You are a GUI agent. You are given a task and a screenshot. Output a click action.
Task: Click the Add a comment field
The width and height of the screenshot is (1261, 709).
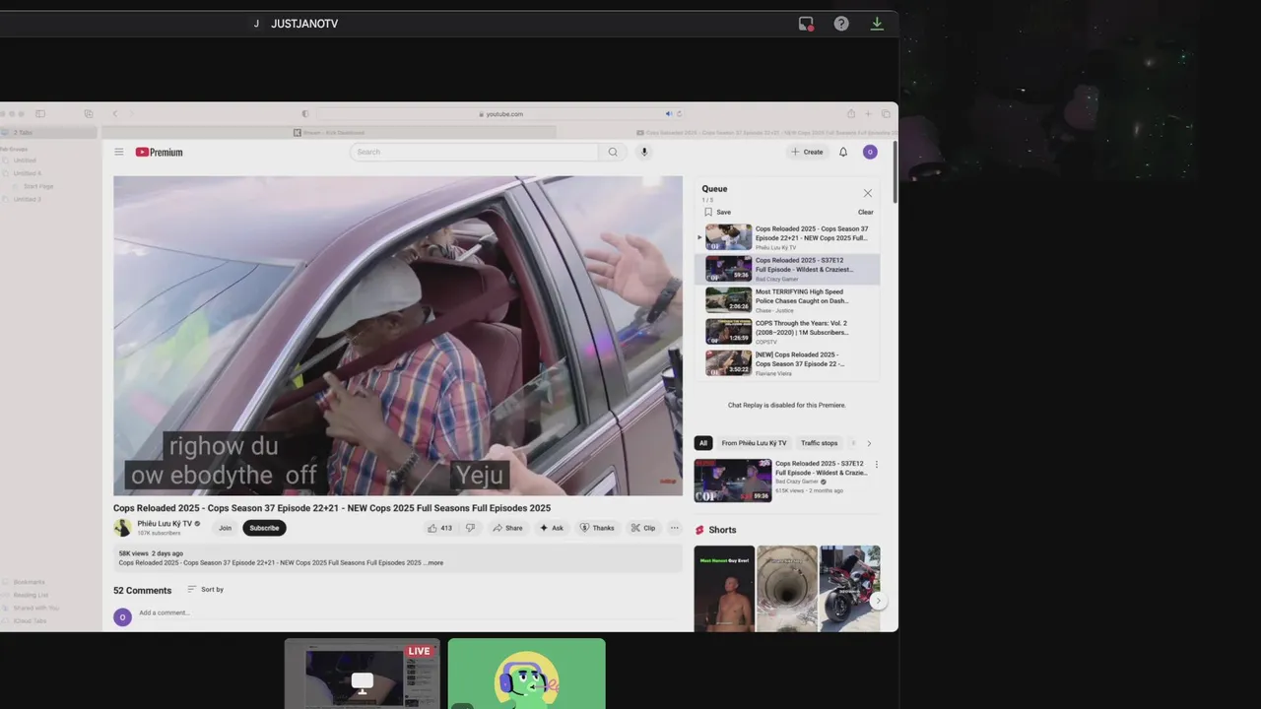point(410,612)
